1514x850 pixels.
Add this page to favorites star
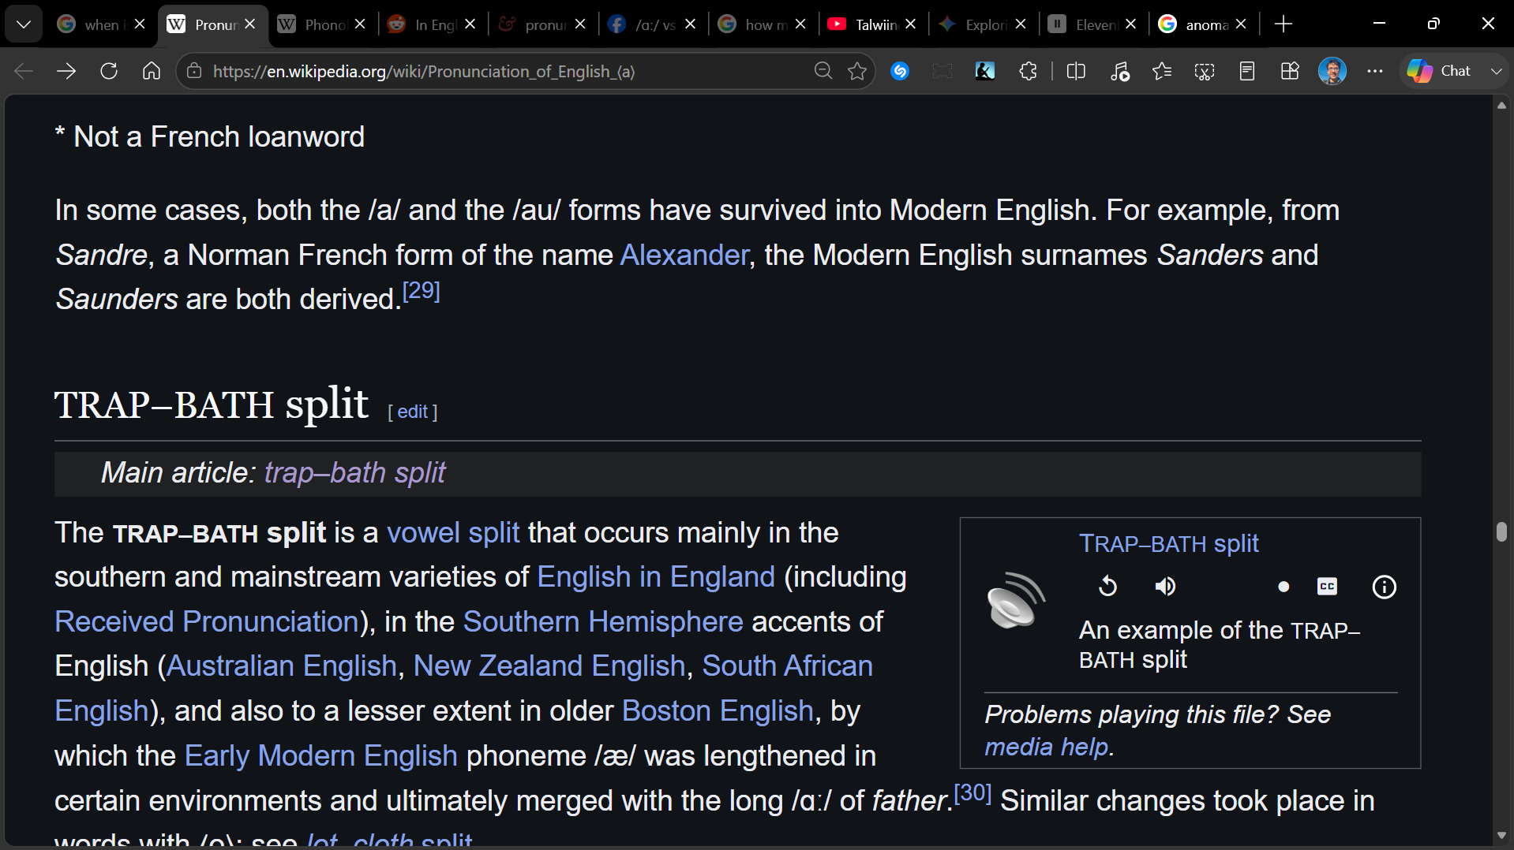857,72
